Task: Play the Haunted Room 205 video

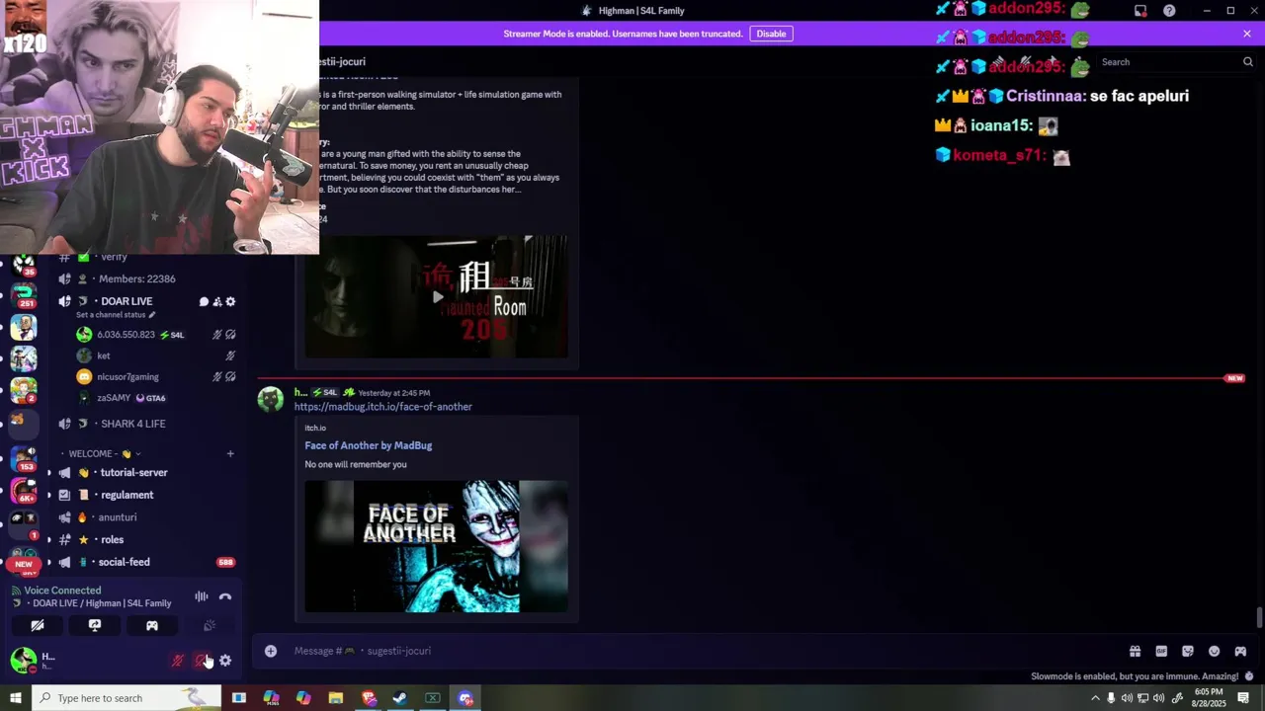Action: 437,297
